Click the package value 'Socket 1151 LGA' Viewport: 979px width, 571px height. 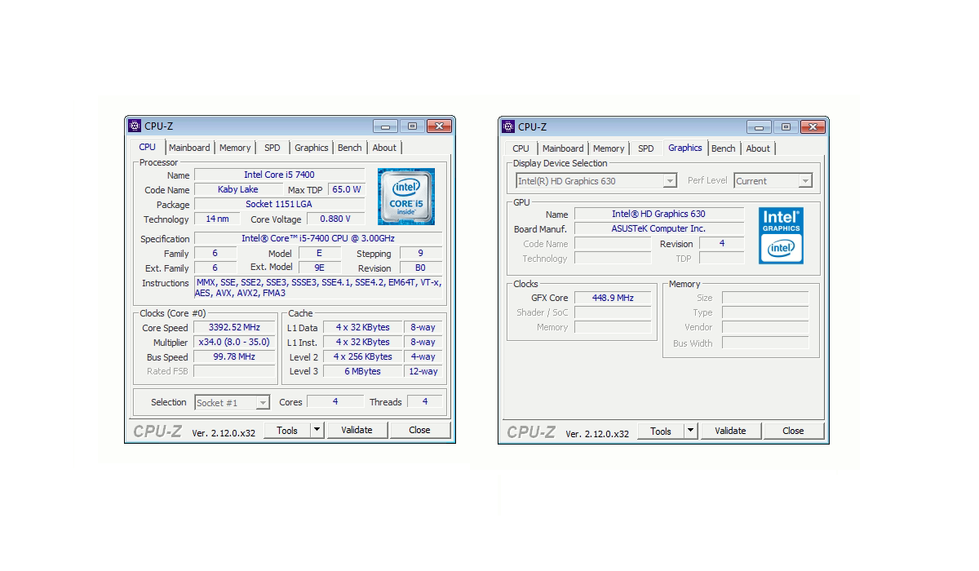pos(279,204)
